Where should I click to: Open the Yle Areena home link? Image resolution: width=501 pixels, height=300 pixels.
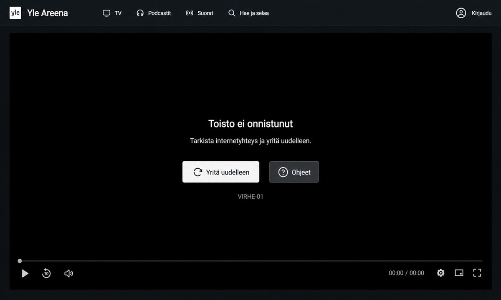pos(47,13)
